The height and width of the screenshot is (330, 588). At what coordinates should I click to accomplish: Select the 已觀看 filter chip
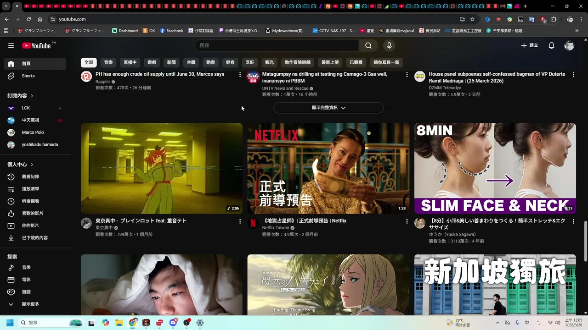(x=356, y=62)
